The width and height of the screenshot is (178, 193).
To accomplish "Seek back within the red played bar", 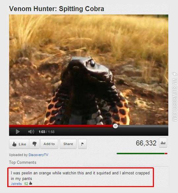I will [61, 126].
